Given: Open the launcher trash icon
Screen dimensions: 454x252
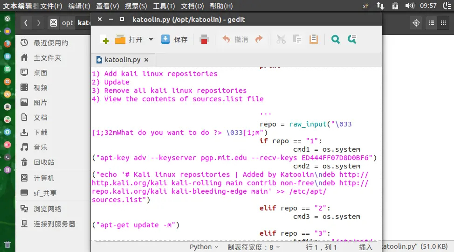Looking at the screenshot, I should (x=7, y=245).
